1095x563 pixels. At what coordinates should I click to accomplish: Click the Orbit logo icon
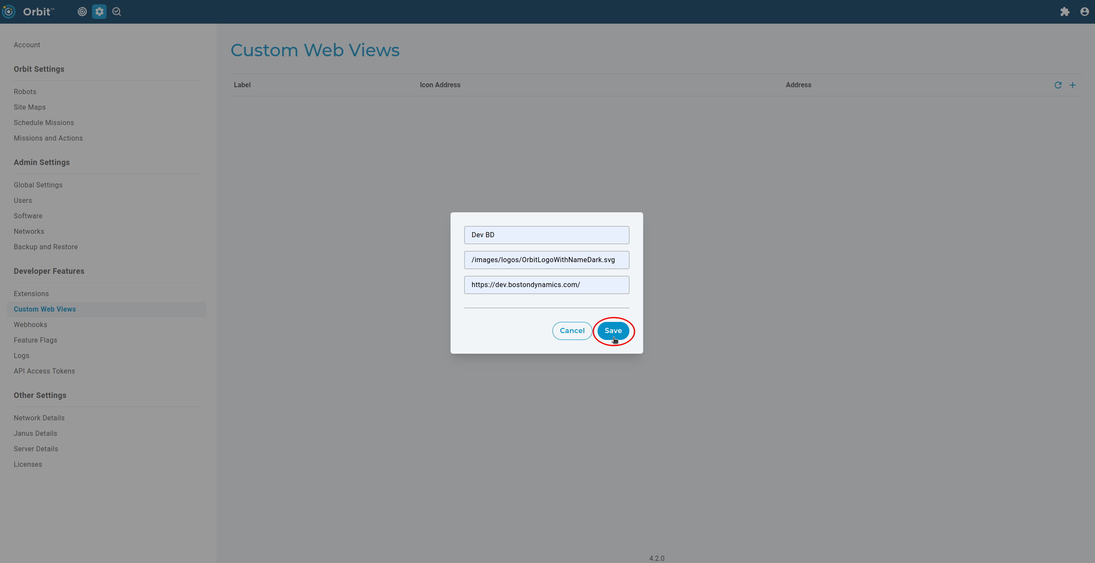9,12
